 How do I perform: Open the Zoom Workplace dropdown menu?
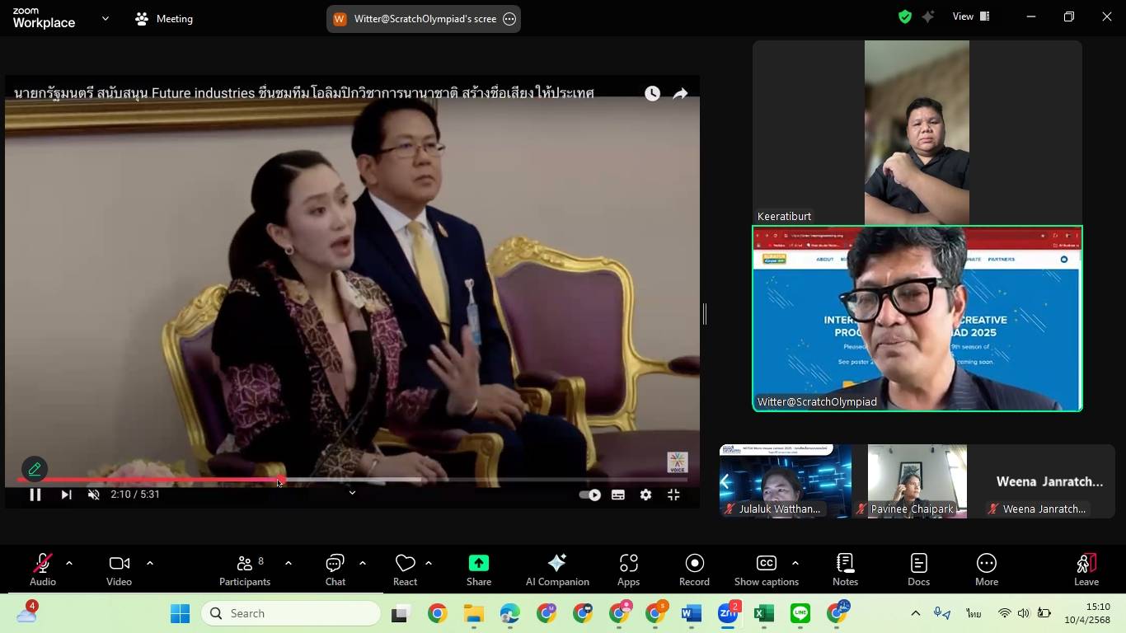pos(106,18)
